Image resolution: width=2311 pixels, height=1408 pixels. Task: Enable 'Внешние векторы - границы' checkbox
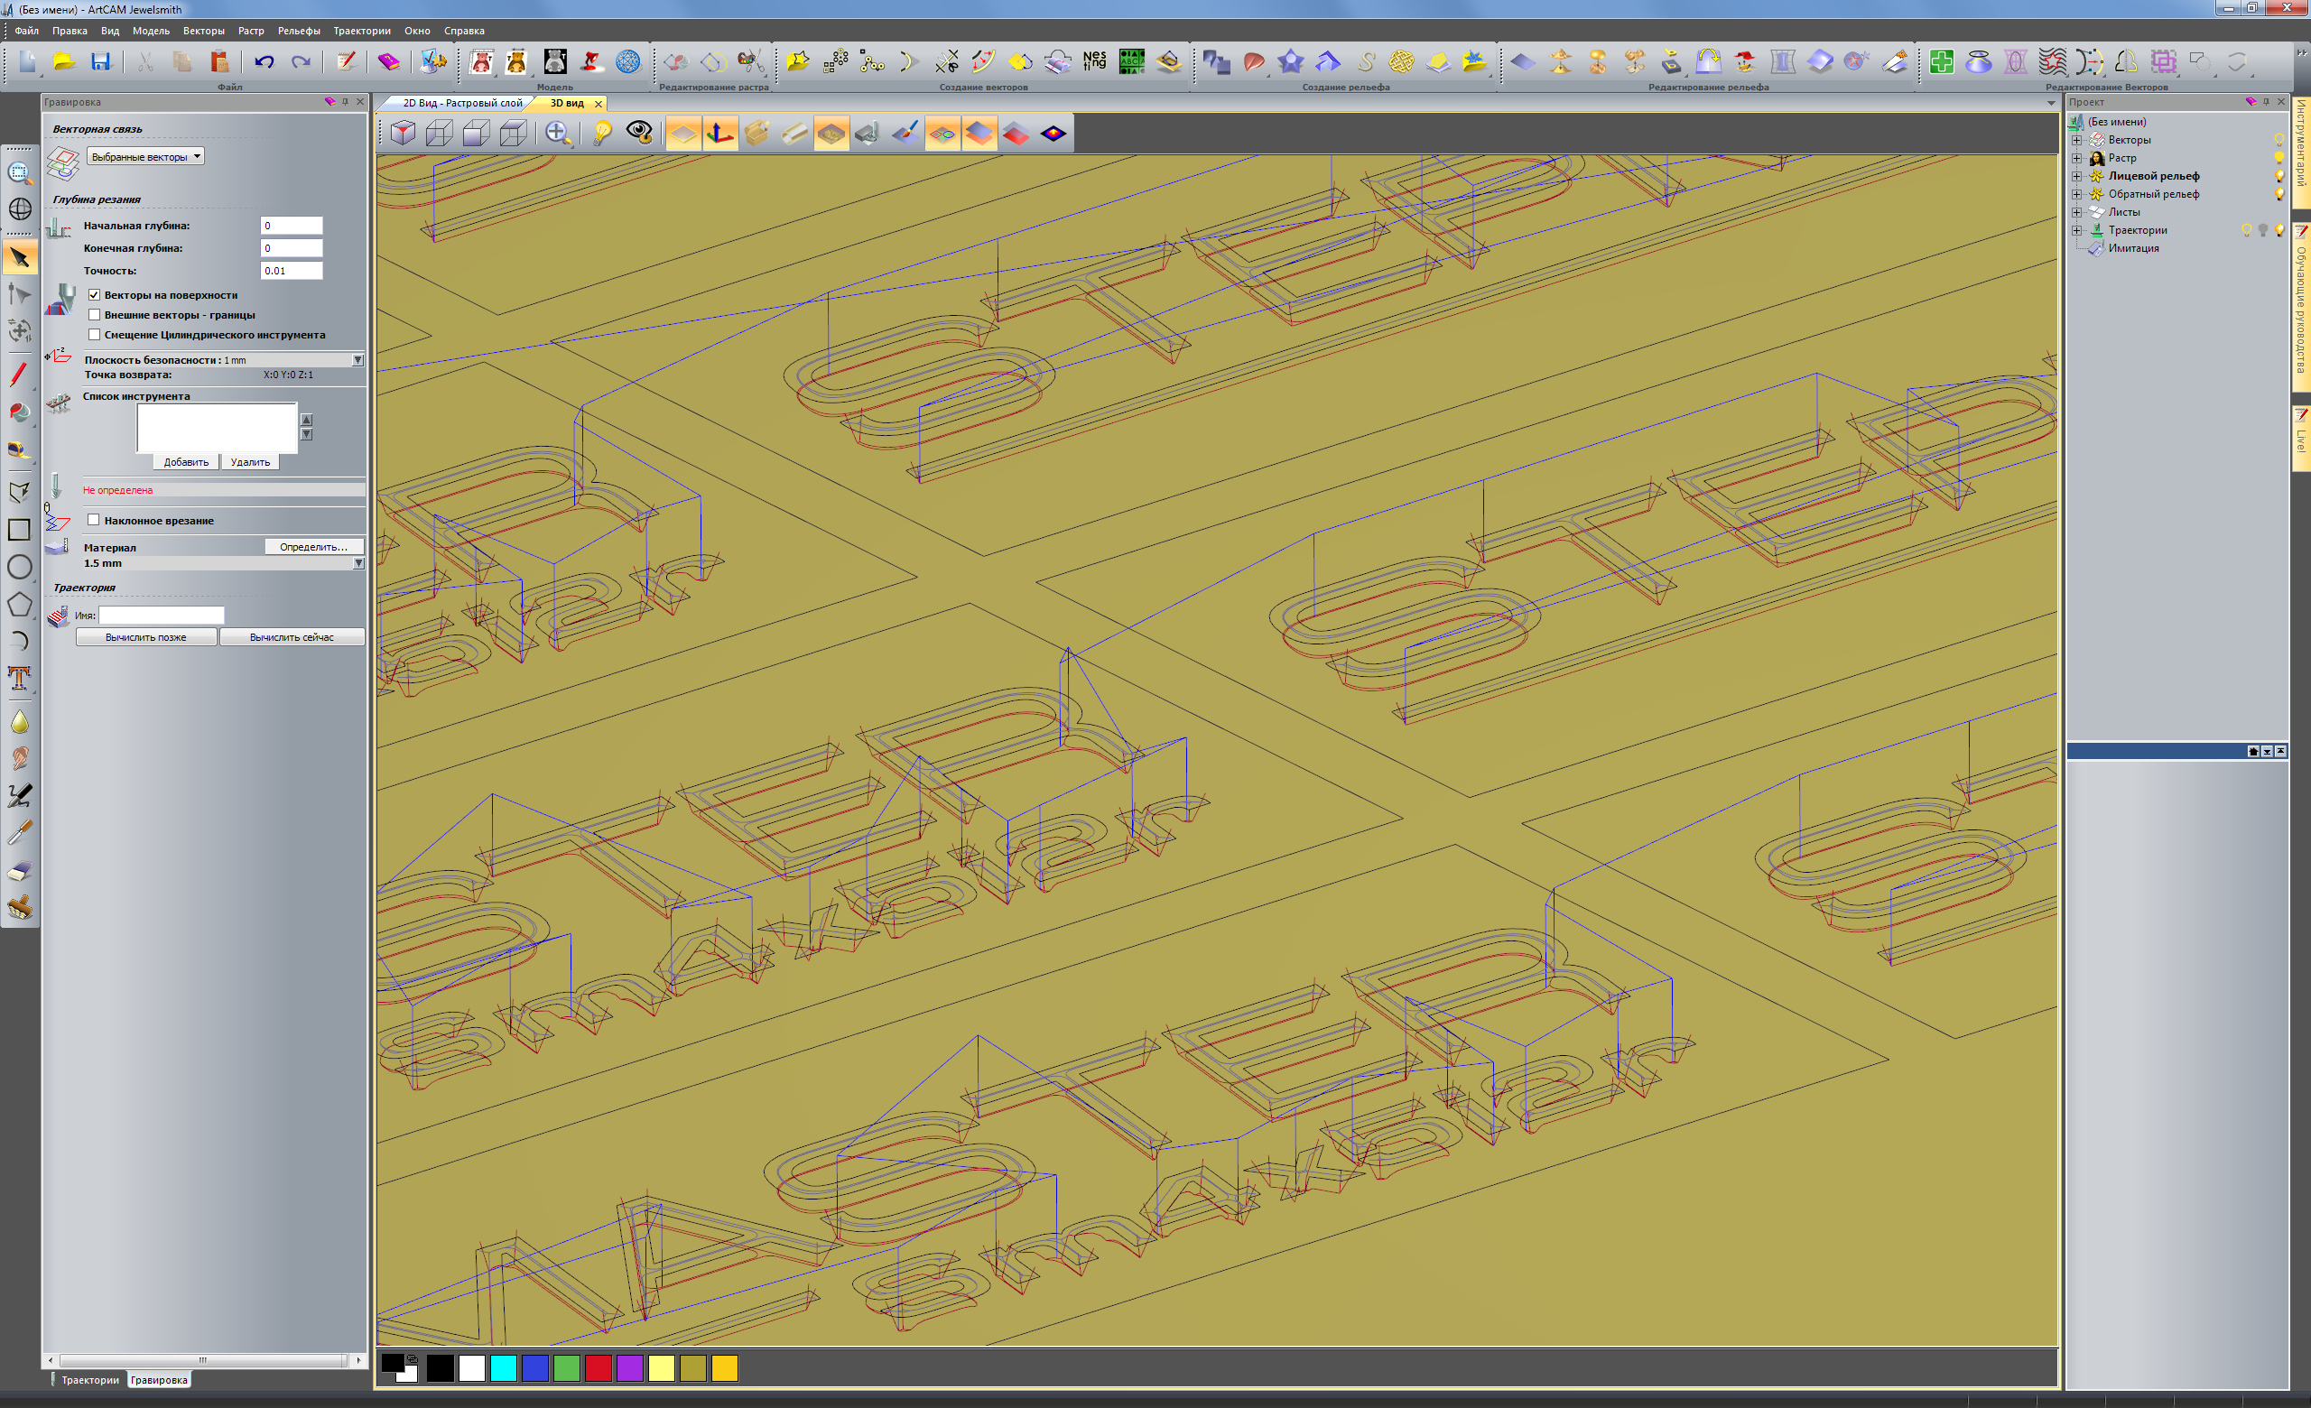94,315
